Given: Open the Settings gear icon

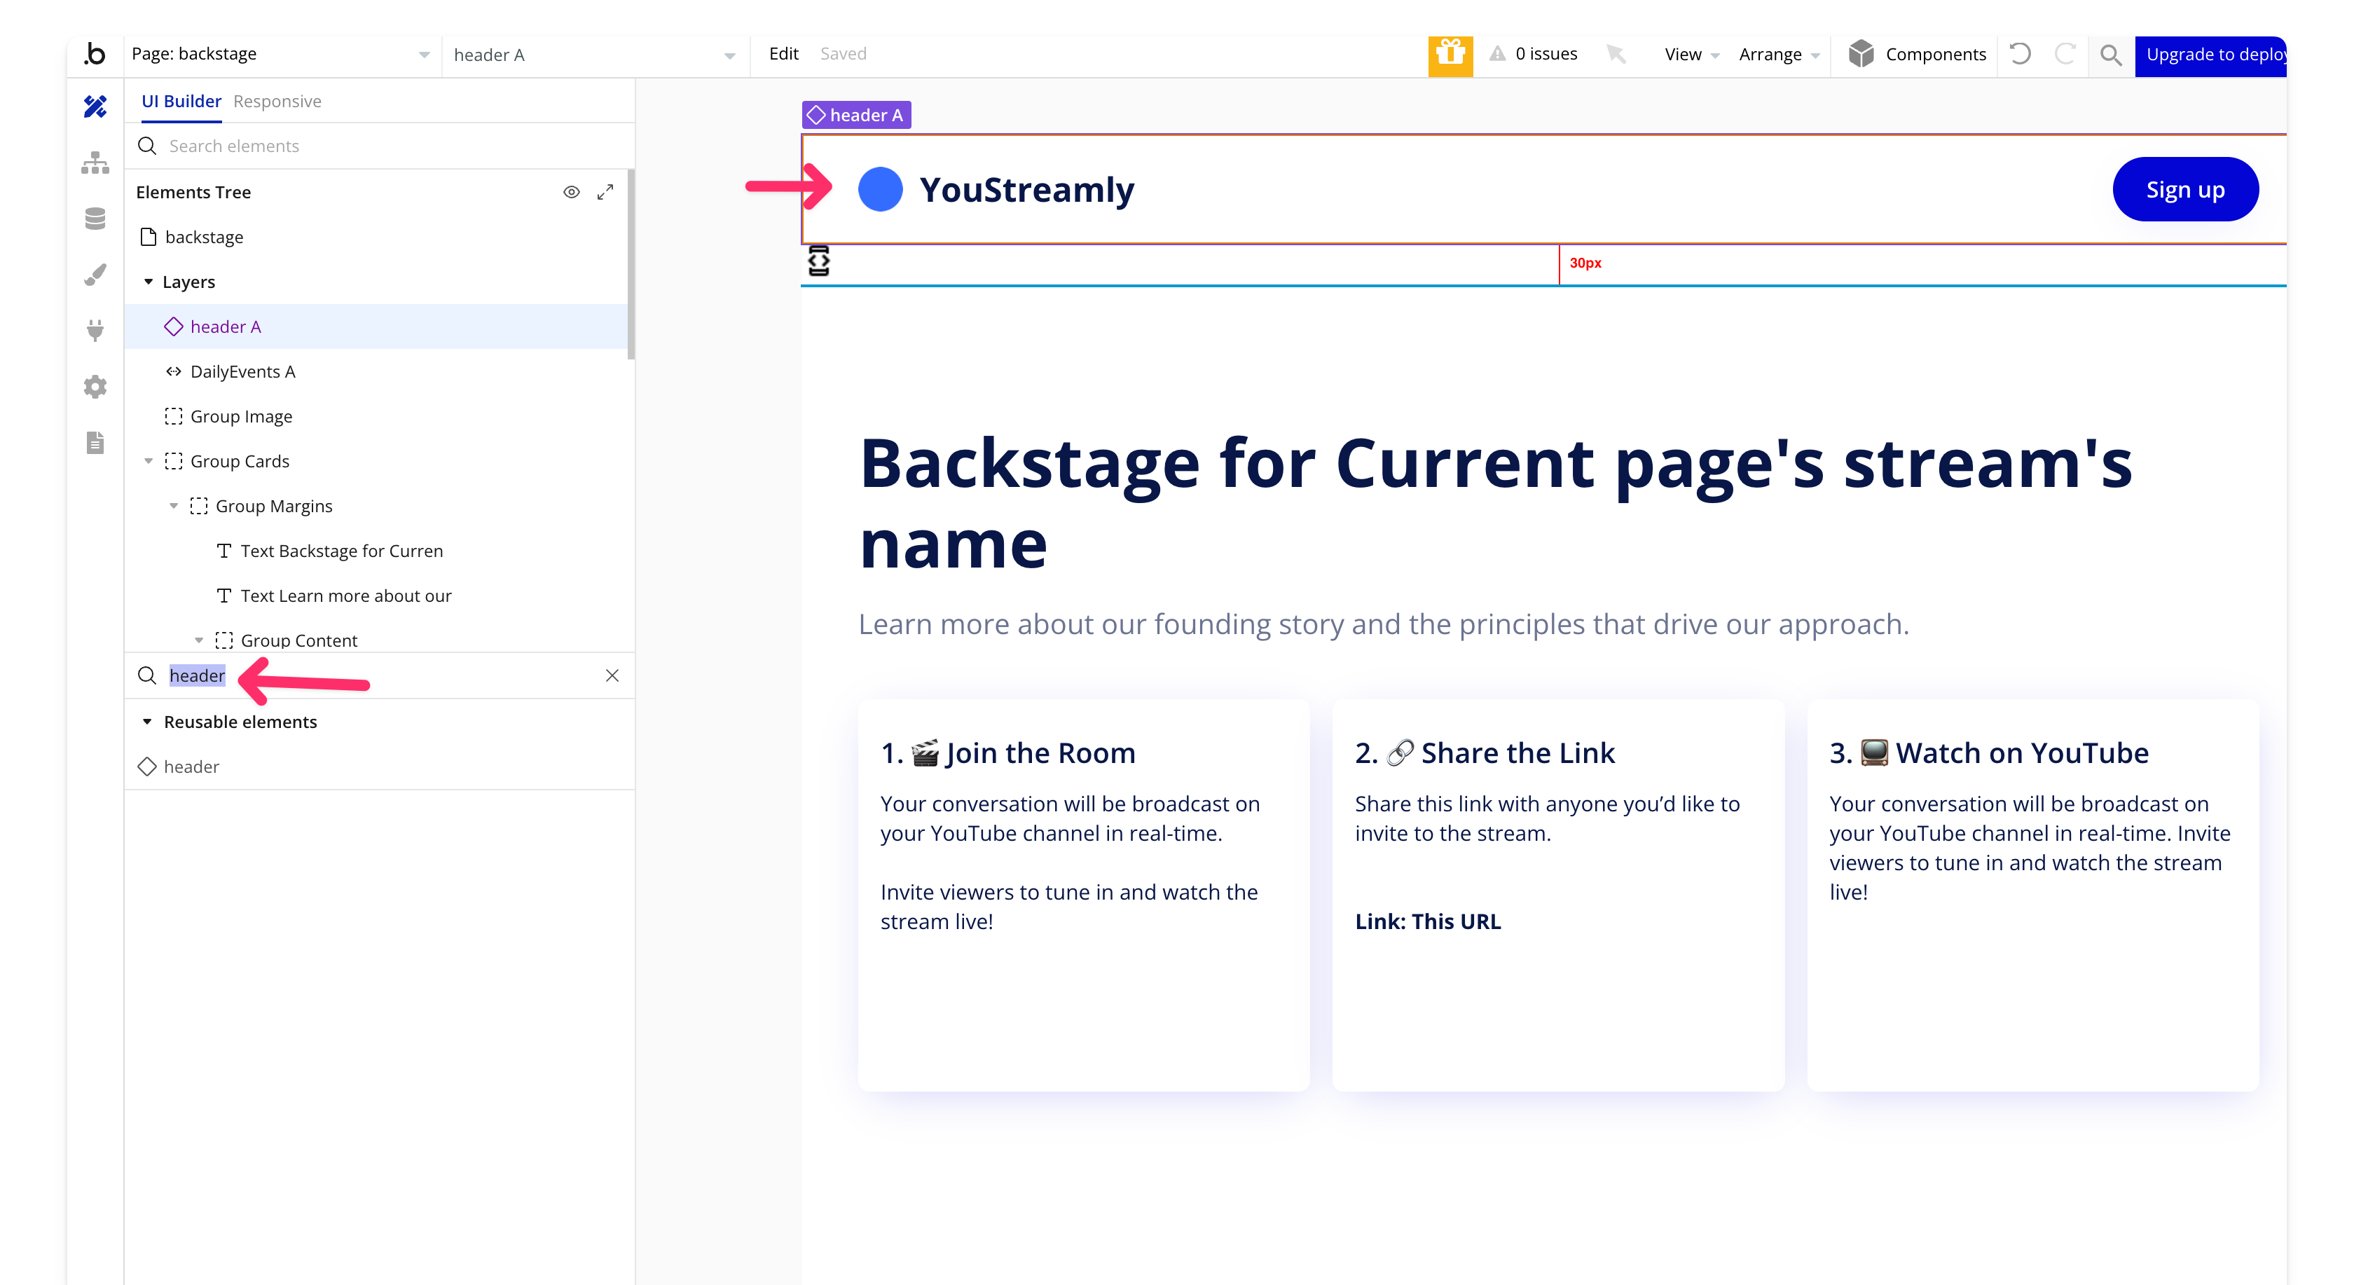Looking at the screenshot, I should coord(95,387).
